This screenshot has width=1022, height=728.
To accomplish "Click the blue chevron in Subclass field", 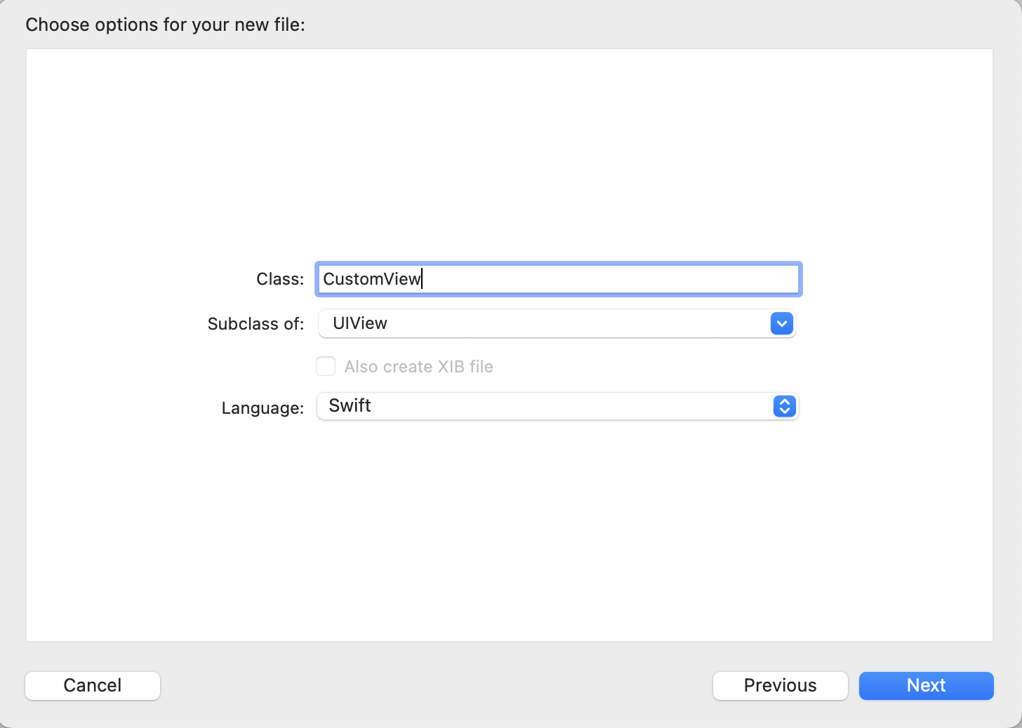I will tap(781, 323).
